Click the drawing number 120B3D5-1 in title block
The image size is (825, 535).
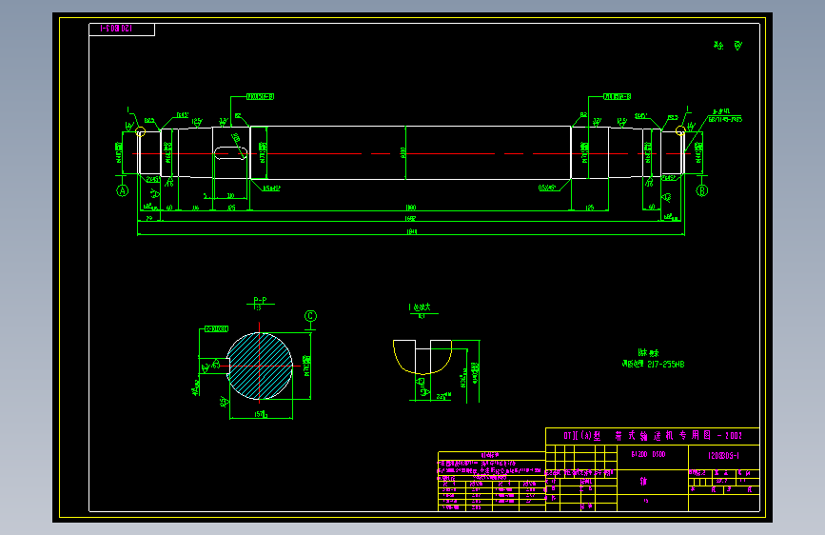click(723, 455)
